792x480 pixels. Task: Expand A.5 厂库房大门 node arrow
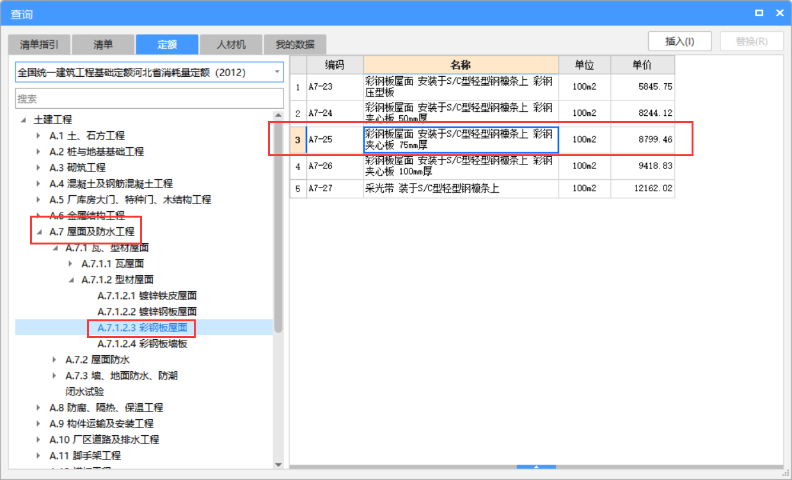[x=40, y=200]
